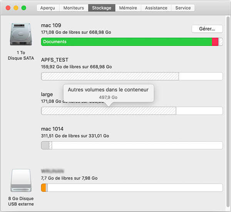
Task: Click the 'mac 1014' volume name
Action: 52,129
